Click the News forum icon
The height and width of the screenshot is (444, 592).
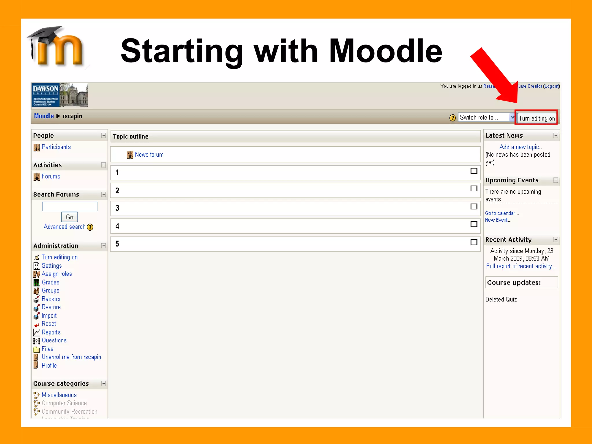(x=130, y=155)
